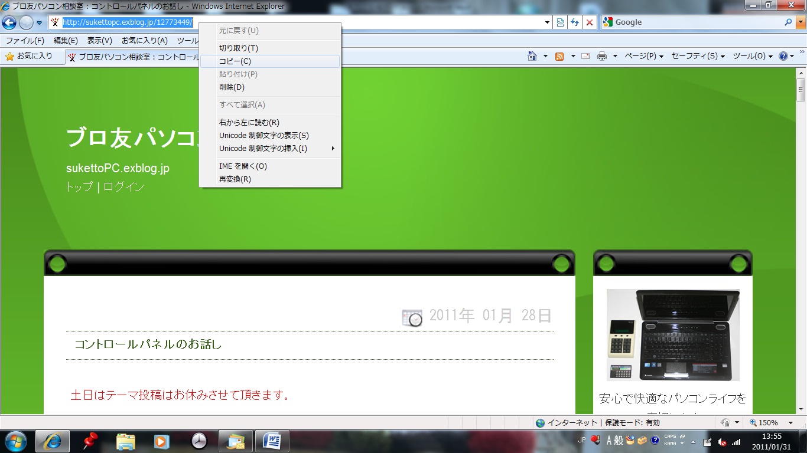Refresh the page with the blue arrows icon
The width and height of the screenshot is (807, 453).
pos(575,22)
